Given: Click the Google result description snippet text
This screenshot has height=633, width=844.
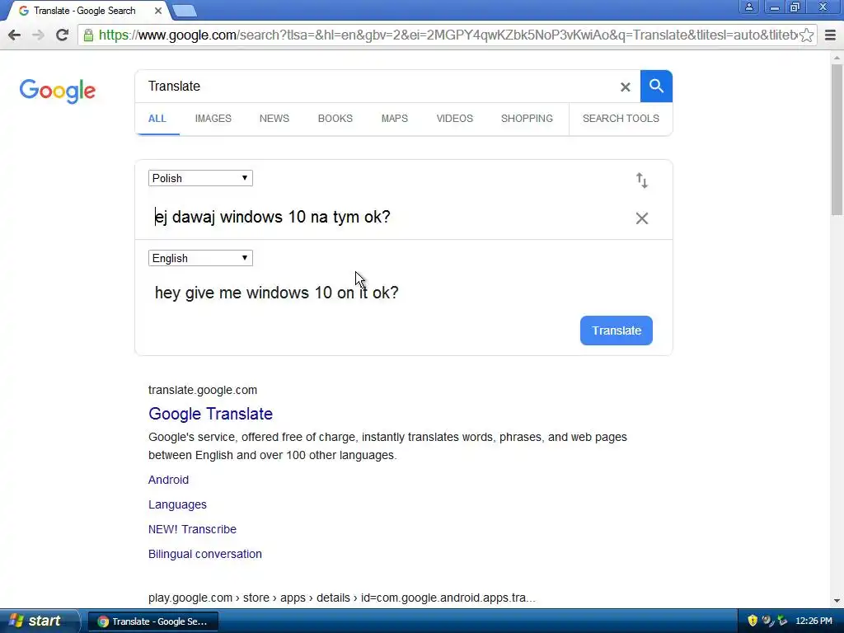Looking at the screenshot, I should 387,446.
